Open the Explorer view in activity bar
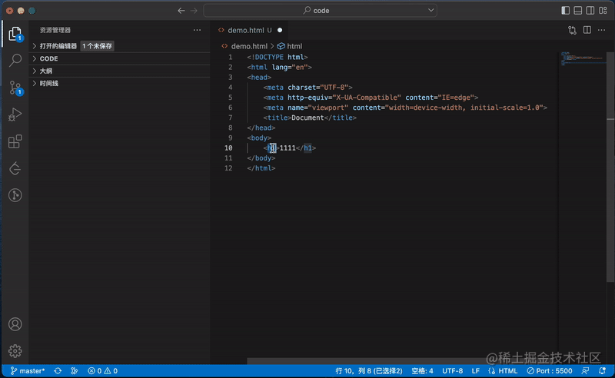This screenshot has height=378, width=615. [15, 34]
